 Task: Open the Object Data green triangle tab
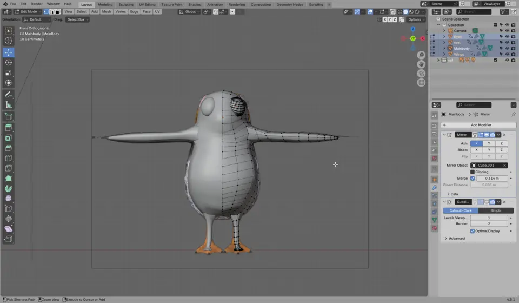point(434,220)
